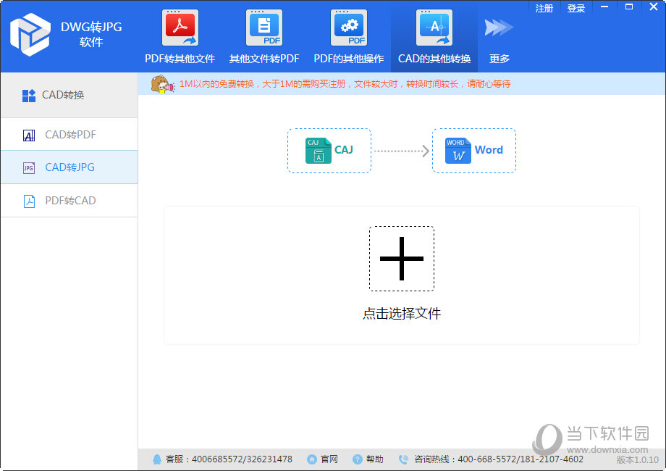The width and height of the screenshot is (666, 471).
Task: Switch to the PDF的其他操作 tab label
Action: click(349, 59)
